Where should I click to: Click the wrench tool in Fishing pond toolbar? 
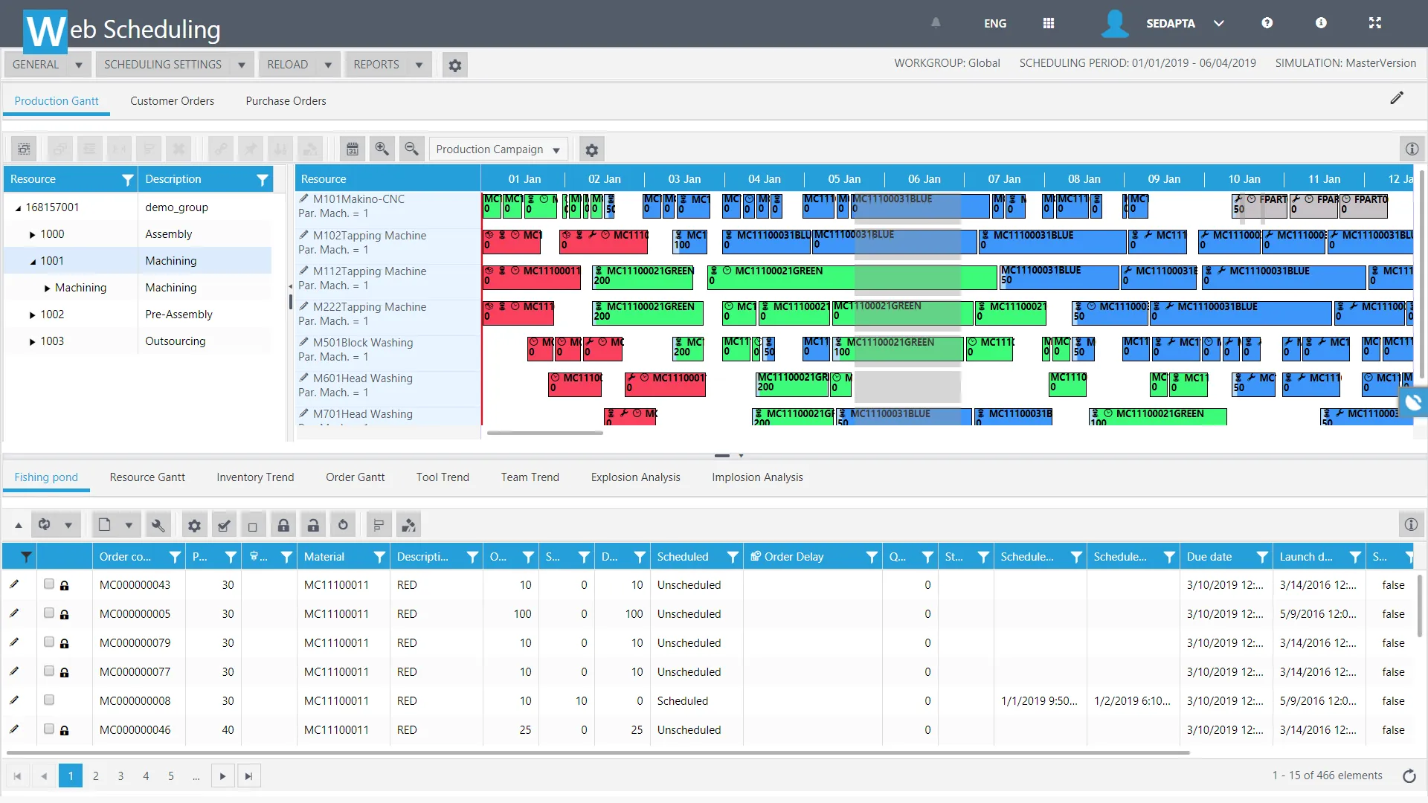pos(158,526)
